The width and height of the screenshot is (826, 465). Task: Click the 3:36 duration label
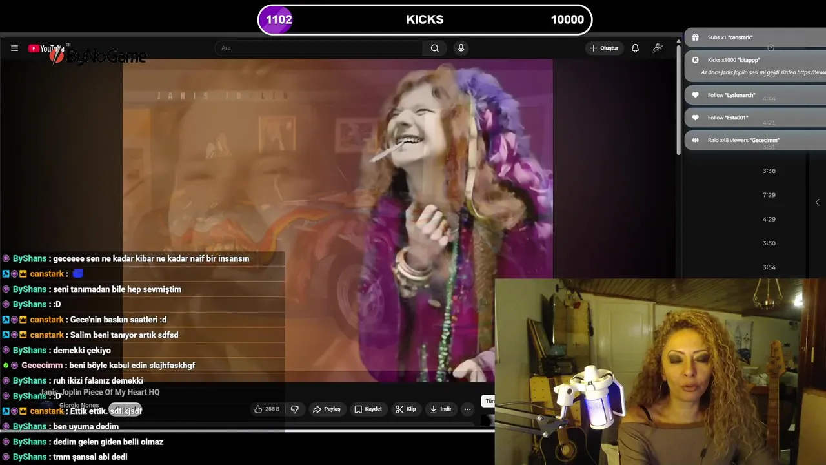[769, 171]
